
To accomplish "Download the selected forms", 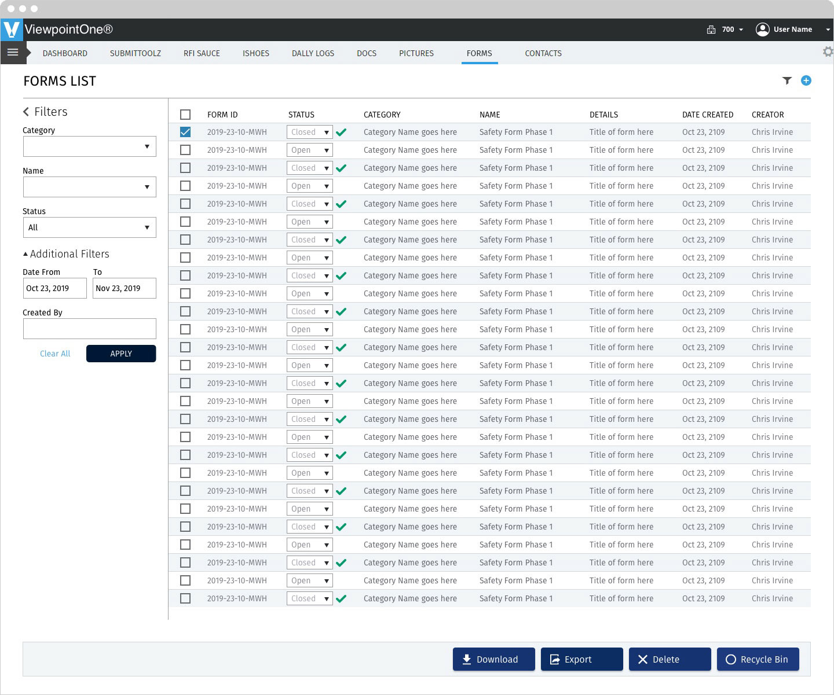I will (494, 659).
